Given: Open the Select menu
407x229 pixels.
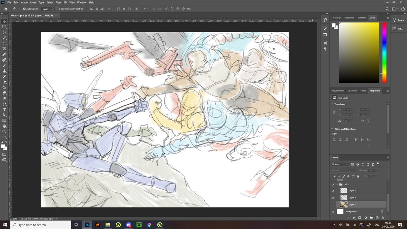Looking at the screenshot, I should 50,2.
